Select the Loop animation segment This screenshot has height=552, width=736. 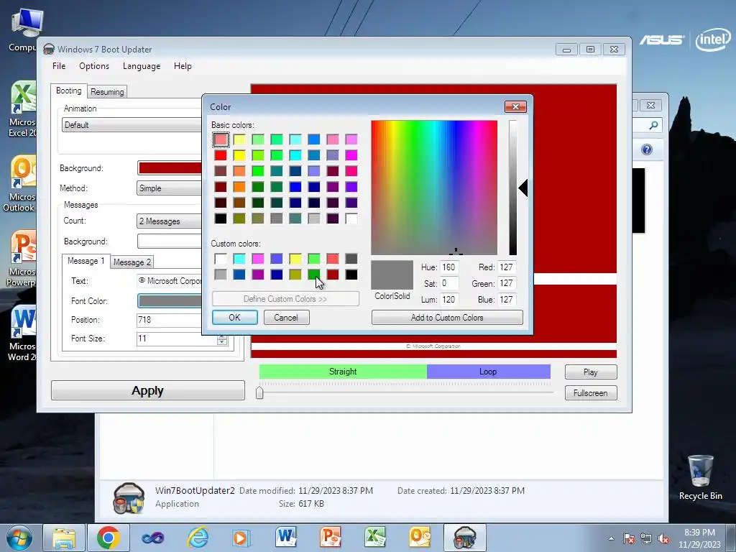coord(488,372)
